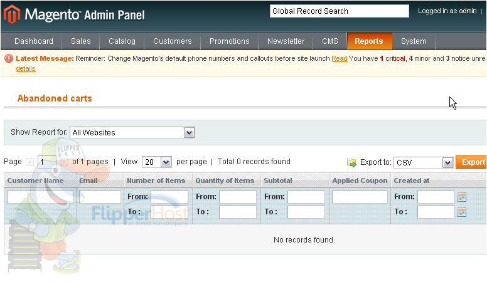Open the Show Report for websites dropdown

[x=132, y=133]
